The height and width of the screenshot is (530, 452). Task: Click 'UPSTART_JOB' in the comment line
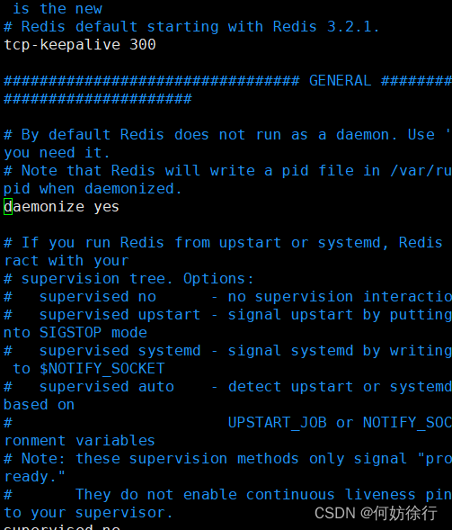pos(277,423)
